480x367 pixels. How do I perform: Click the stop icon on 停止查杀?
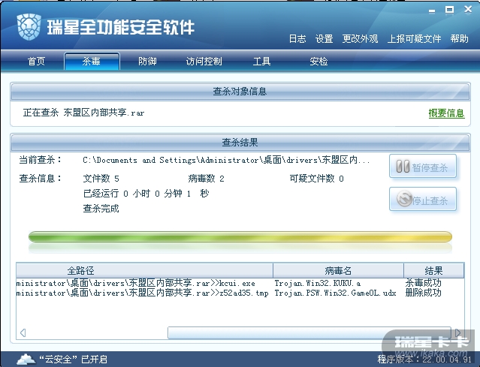tap(404, 199)
